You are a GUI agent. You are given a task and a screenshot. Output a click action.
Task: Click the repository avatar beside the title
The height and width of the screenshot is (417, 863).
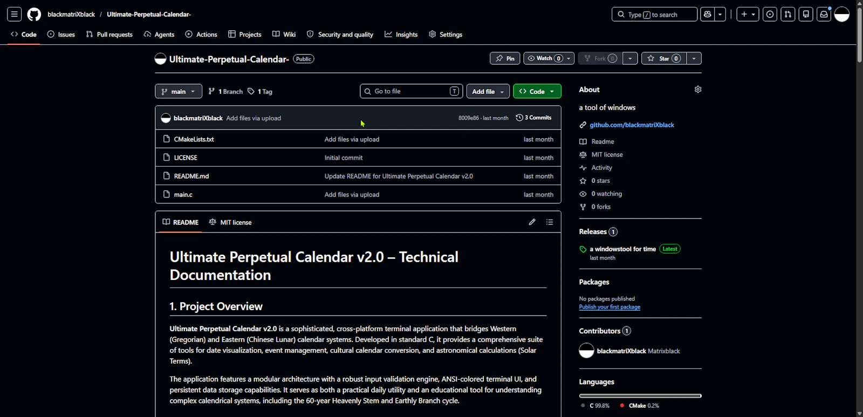pyautogui.click(x=160, y=59)
